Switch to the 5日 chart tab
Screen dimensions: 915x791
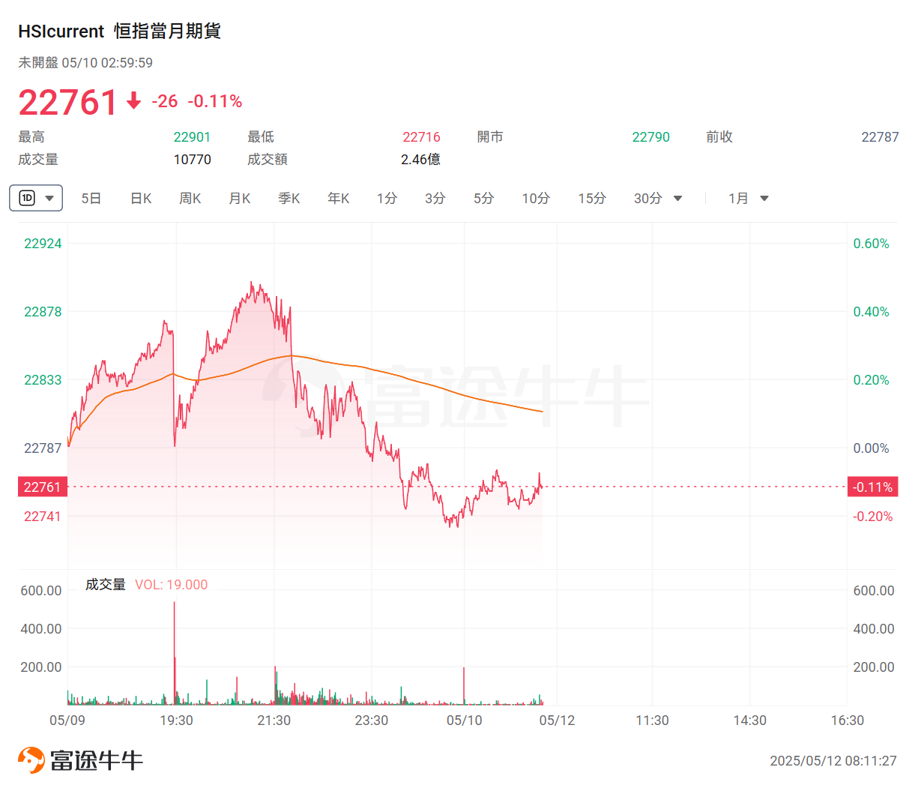point(91,199)
